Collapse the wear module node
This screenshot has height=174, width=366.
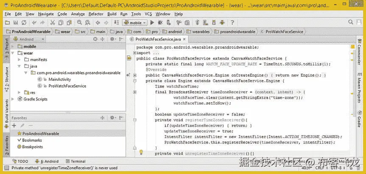point(12,53)
